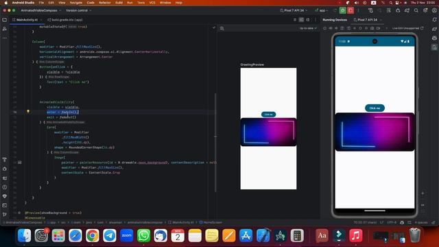Click the neon image card in emulator
The image size is (439, 247).
375,132
